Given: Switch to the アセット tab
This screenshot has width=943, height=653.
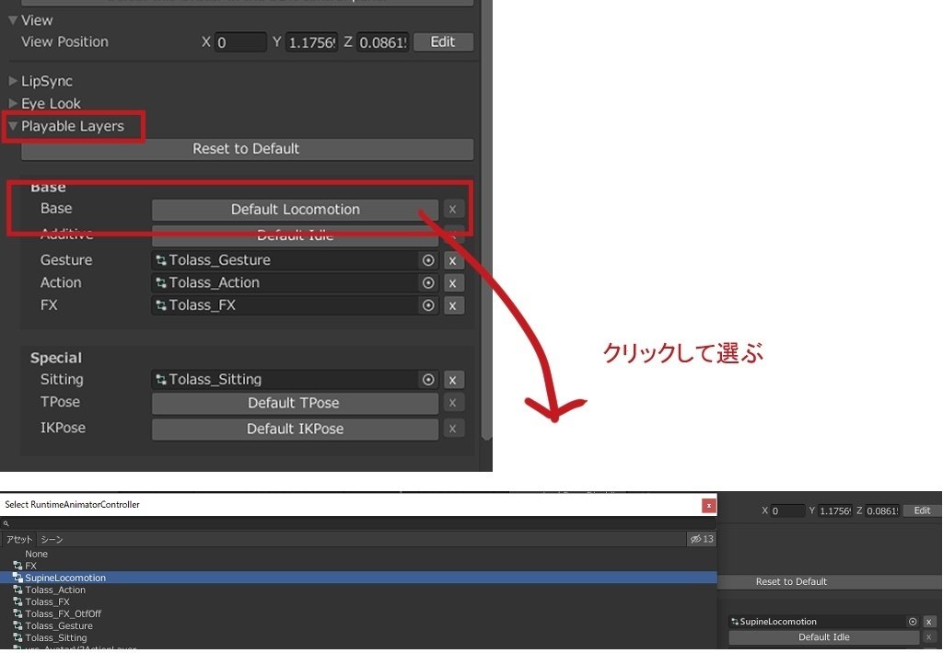Looking at the screenshot, I should click(18, 539).
